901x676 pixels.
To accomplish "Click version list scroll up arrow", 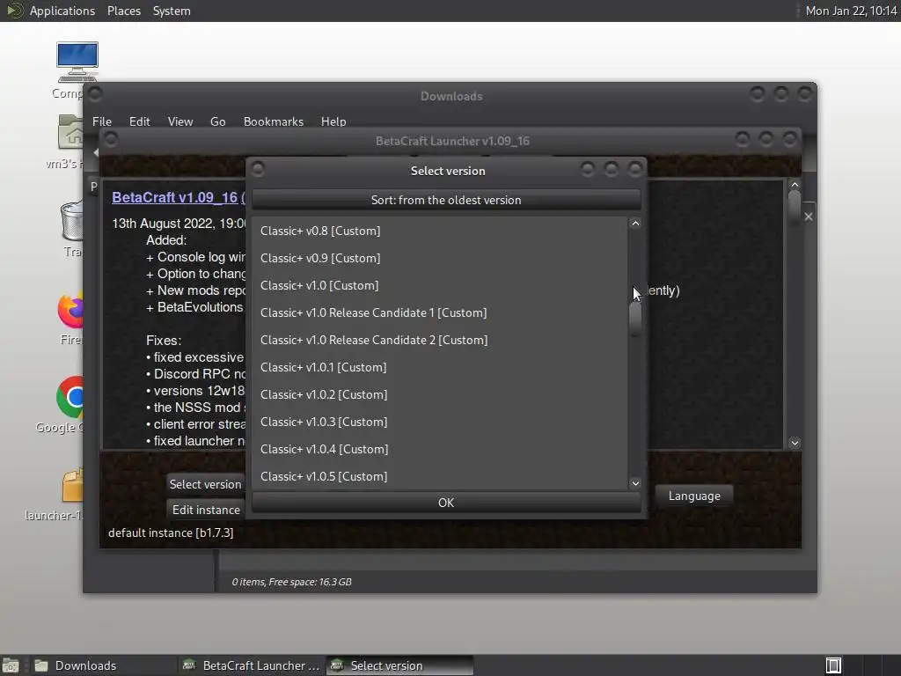I will (635, 224).
